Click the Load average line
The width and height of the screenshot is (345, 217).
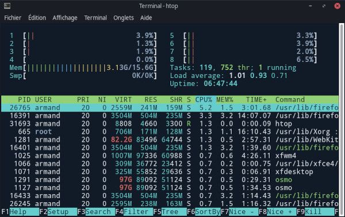point(229,76)
